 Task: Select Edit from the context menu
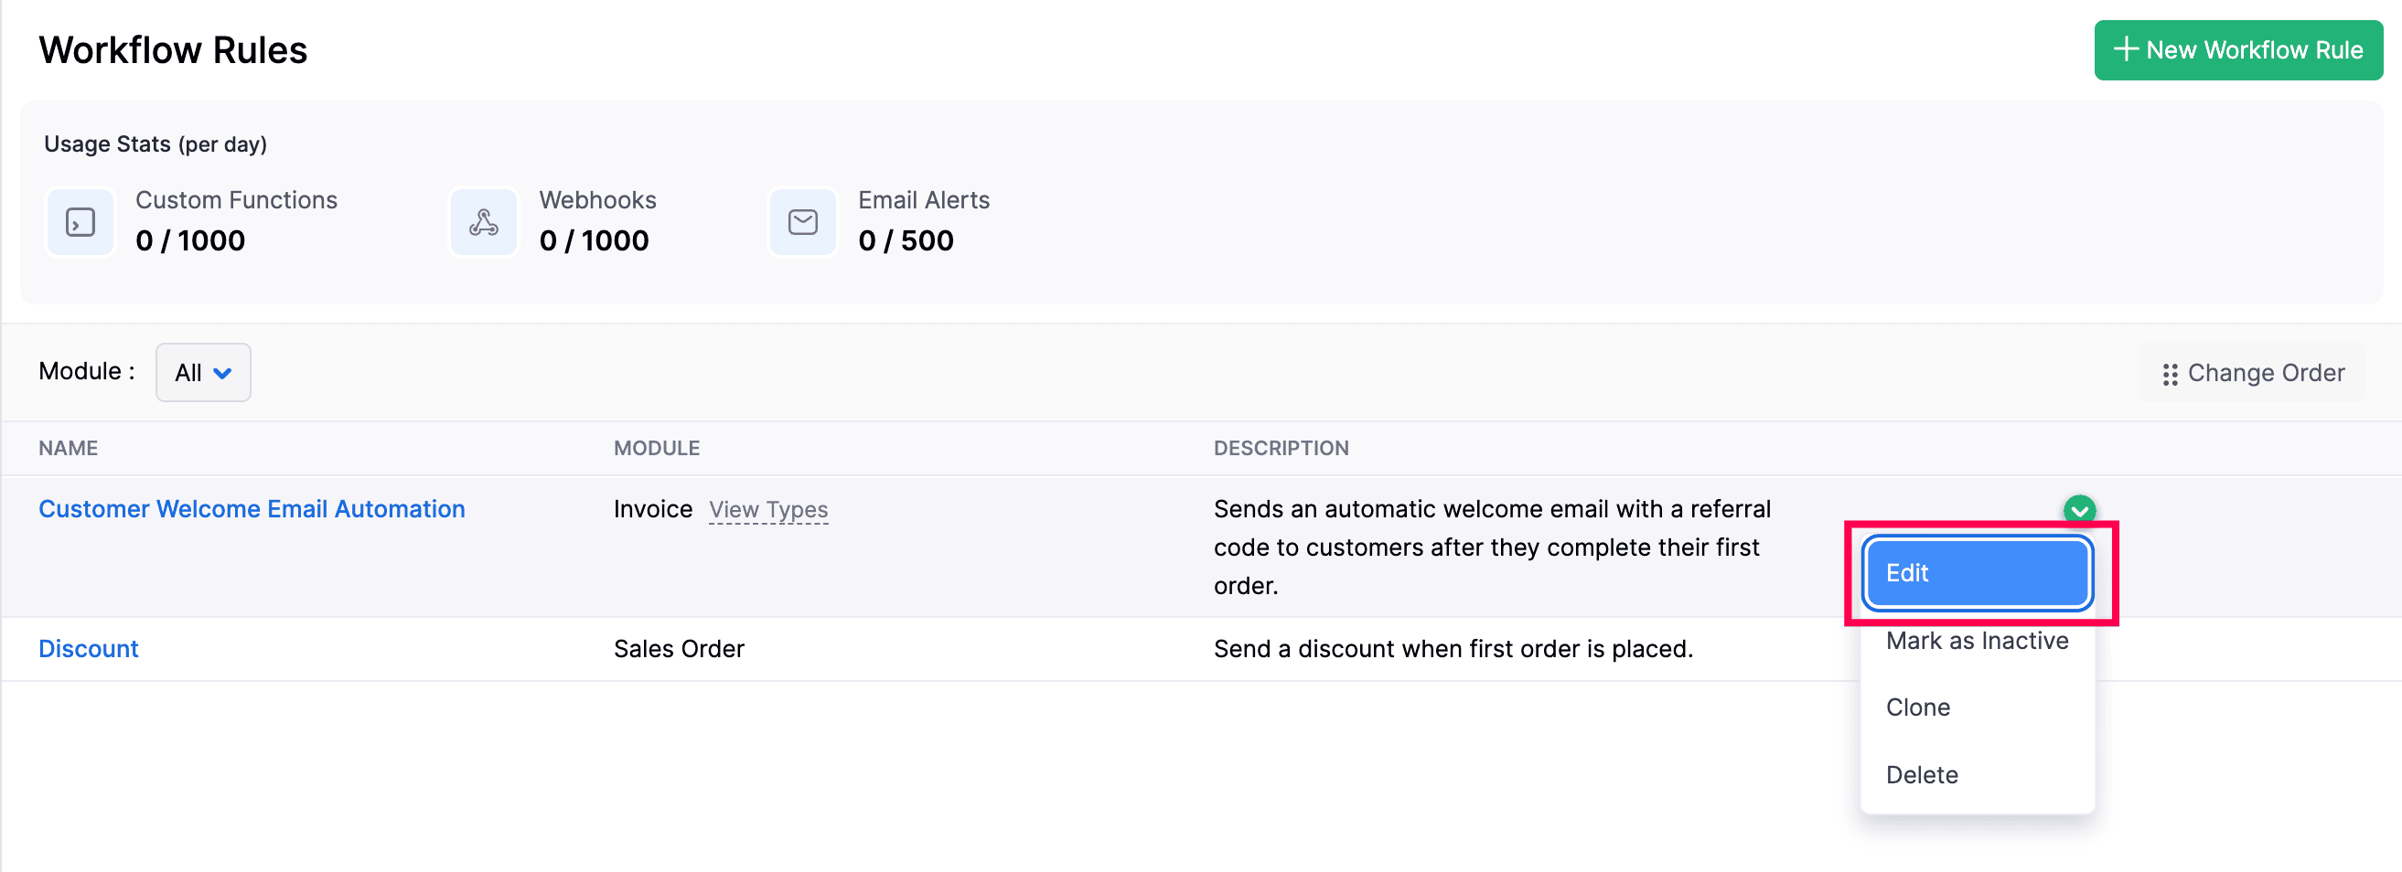(x=1977, y=573)
